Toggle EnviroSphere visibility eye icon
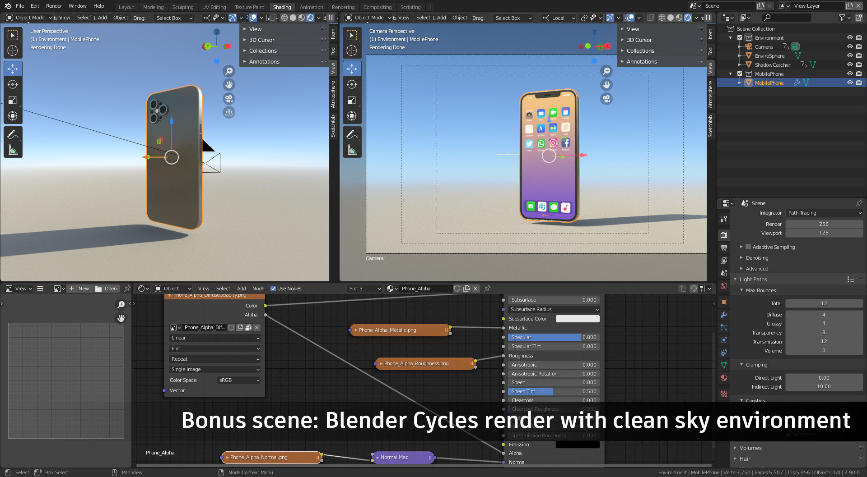The image size is (867, 477). [850, 56]
